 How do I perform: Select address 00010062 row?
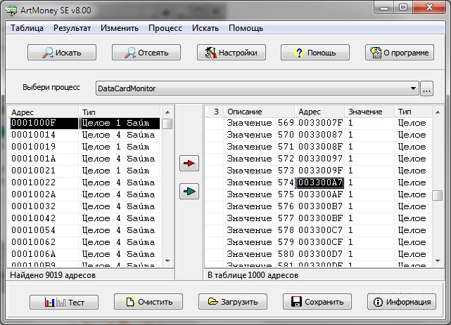coord(85,242)
